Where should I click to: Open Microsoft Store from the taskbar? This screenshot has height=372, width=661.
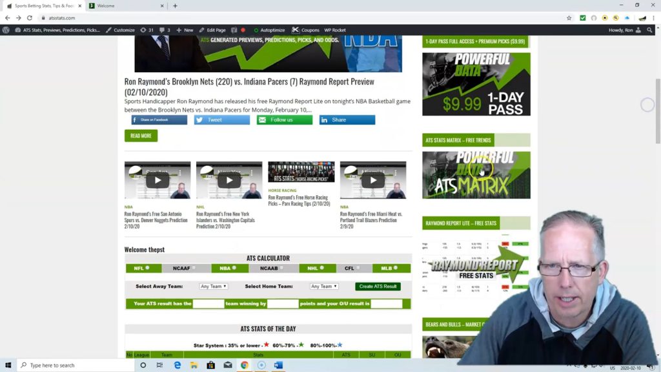[211, 365]
